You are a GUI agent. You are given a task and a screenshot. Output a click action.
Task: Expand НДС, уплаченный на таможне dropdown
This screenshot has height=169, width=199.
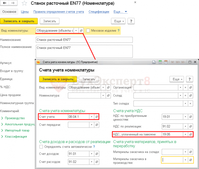[186, 134]
